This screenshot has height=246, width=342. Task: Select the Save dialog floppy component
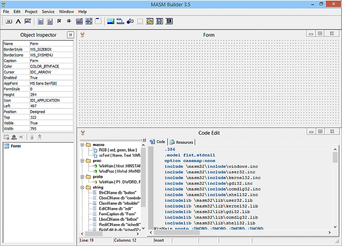coord(160,21)
